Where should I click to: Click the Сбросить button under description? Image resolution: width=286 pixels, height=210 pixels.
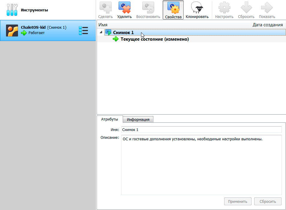(x=268, y=201)
